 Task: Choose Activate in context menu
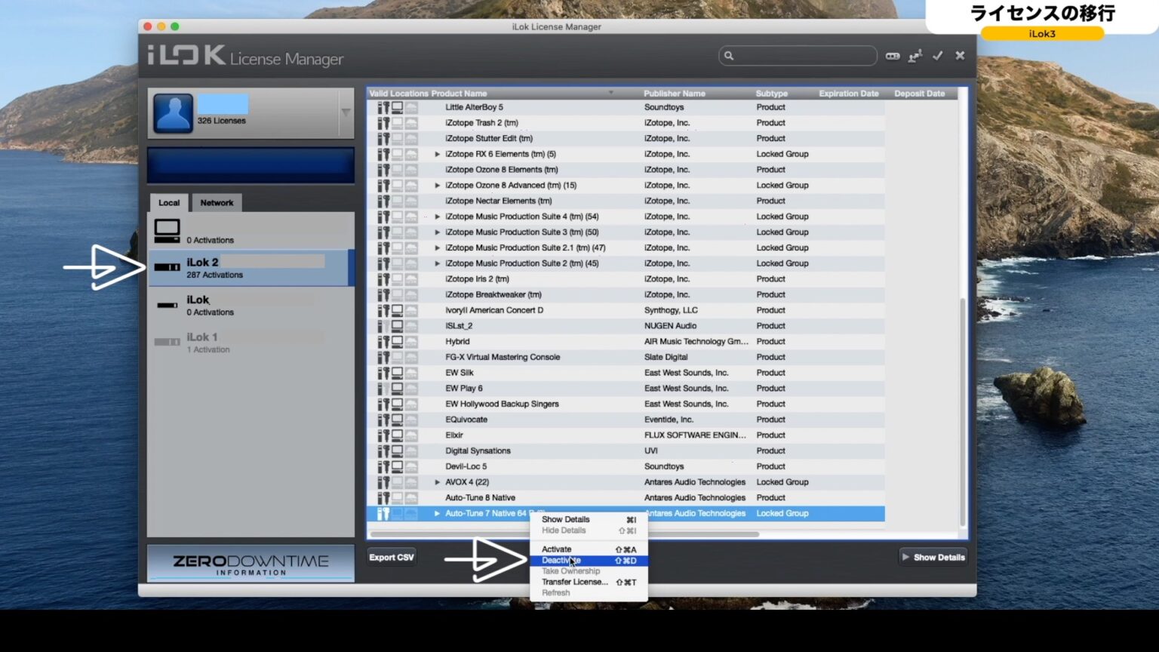point(589,549)
